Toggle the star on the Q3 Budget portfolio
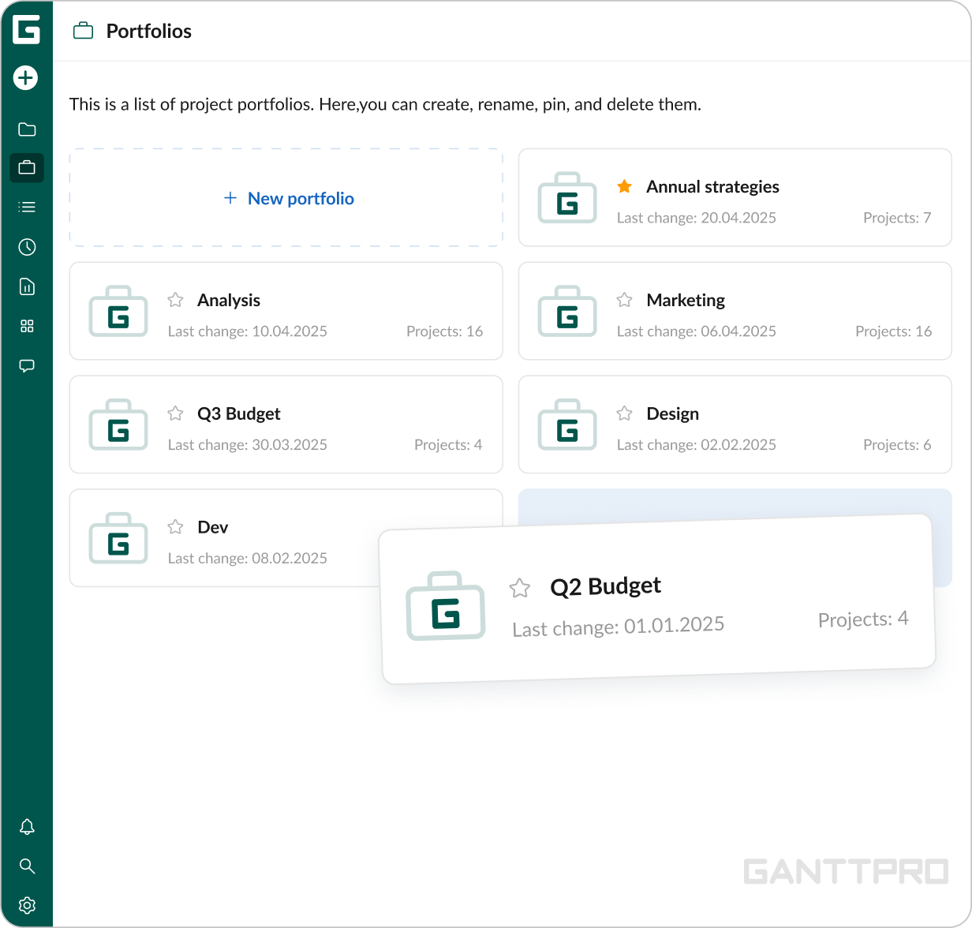The image size is (972, 928). coord(175,413)
